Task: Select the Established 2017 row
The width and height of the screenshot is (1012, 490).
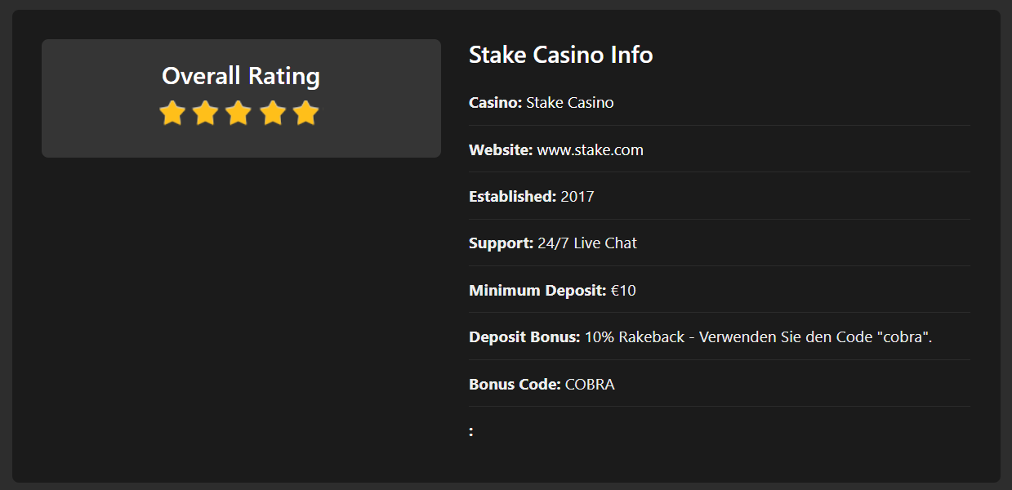Action: (x=720, y=197)
